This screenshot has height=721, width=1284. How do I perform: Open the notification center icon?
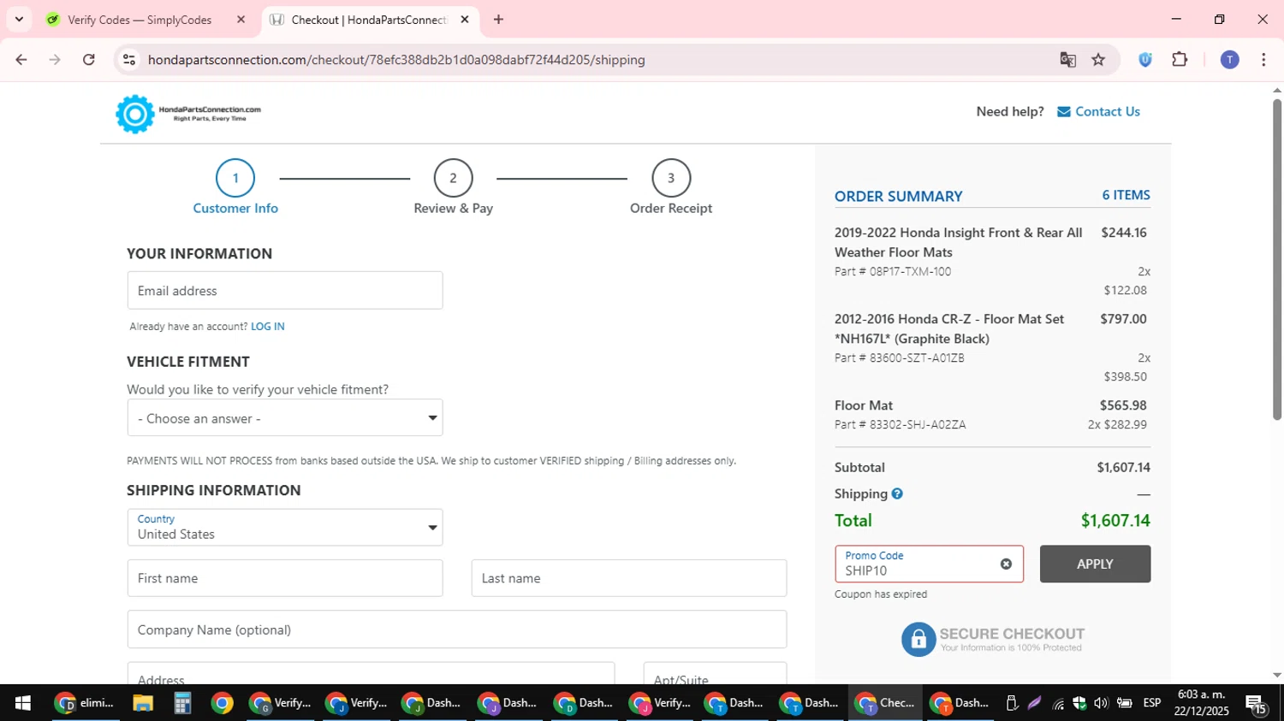[1257, 704]
